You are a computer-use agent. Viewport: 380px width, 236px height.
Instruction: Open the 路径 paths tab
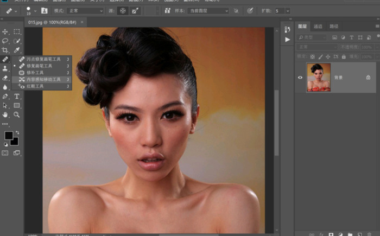[x=334, y=26]
